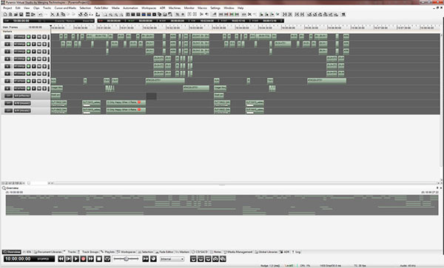Image resolution: width=444 pixels, height=268 pixels.
Task: Close the Overview panel with its X button
Action: [441, 188]
